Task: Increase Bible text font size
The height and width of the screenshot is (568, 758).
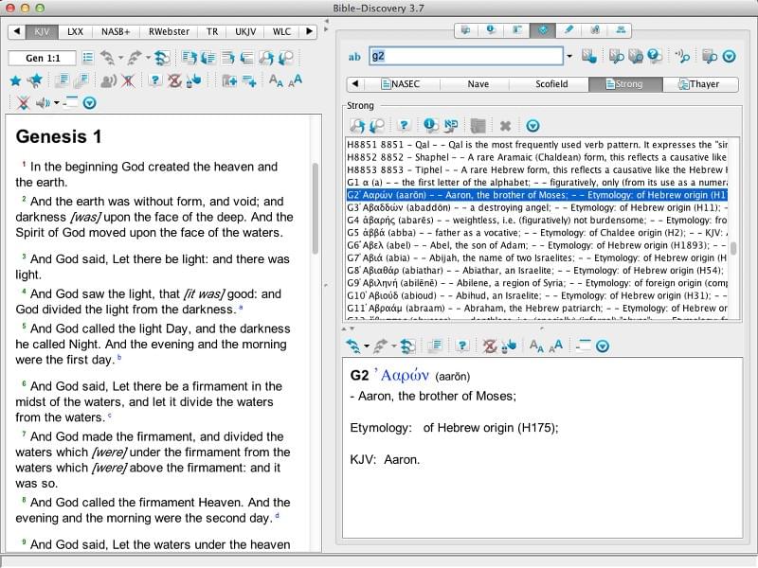Action: coord(295,80)
